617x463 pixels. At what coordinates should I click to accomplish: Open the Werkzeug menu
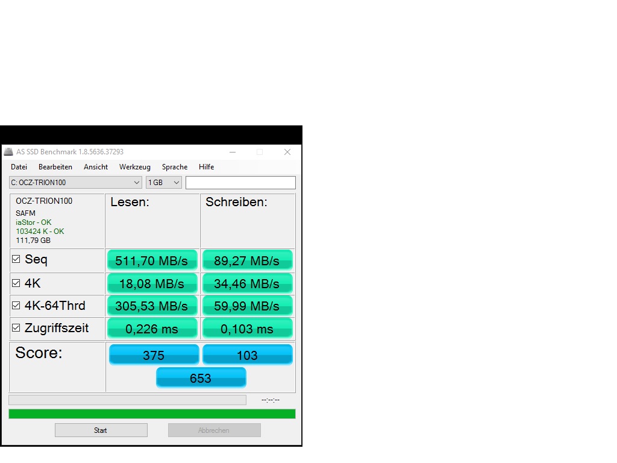click(x=135, y=167)
